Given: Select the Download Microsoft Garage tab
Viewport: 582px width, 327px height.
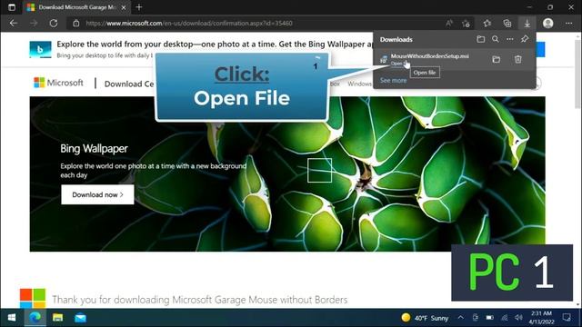Looking at the screenshot, I should coord(77,7).
